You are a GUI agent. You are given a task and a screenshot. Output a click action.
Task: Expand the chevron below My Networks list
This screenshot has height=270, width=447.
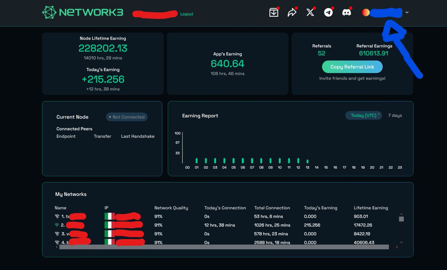pos(401,242)
